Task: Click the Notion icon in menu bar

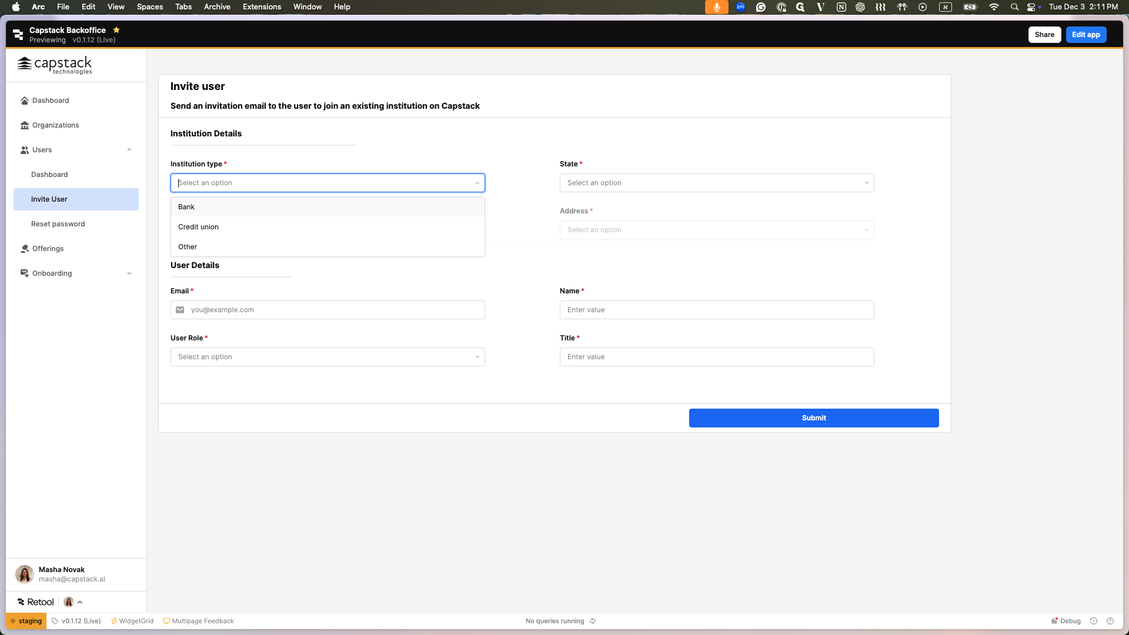Action: tap(841, 7)
